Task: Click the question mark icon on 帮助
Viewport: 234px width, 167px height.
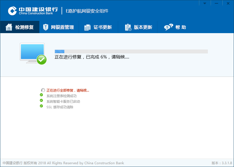Action: (168, 27)
